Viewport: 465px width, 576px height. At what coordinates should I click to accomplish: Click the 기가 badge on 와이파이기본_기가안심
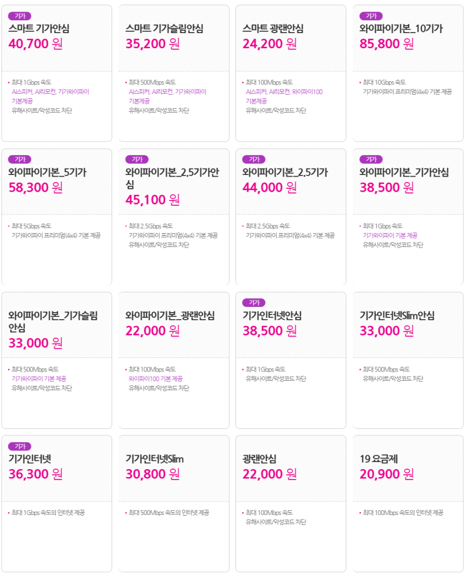(x=371, y=159)
